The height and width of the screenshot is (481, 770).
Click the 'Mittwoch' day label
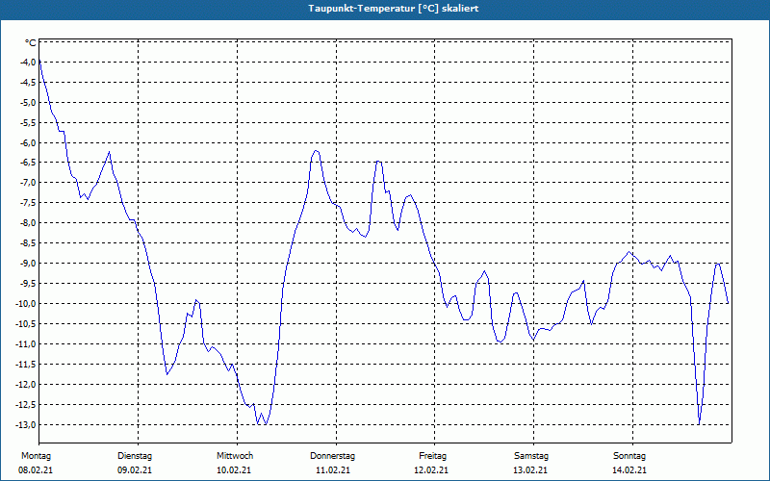(x=235, y=456)
